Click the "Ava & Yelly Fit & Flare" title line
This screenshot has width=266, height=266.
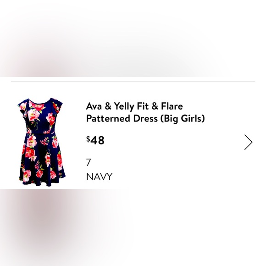pyautogui.click(x=134, y=106)
